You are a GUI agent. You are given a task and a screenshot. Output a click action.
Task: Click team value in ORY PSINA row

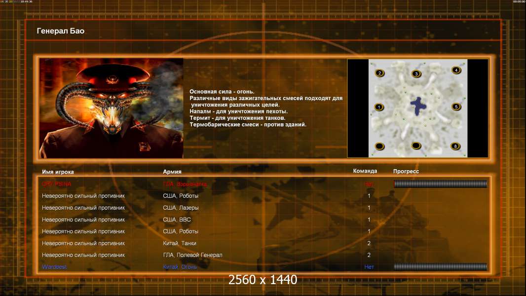coord(369,184)
